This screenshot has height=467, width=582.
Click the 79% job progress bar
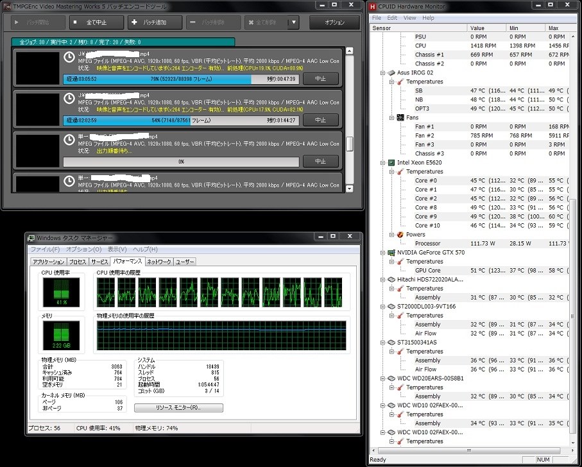pyautogui.click(x=181, y=79)
